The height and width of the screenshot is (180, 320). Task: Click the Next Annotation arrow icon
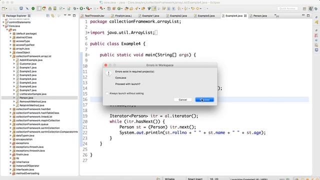tap(179, 8)
